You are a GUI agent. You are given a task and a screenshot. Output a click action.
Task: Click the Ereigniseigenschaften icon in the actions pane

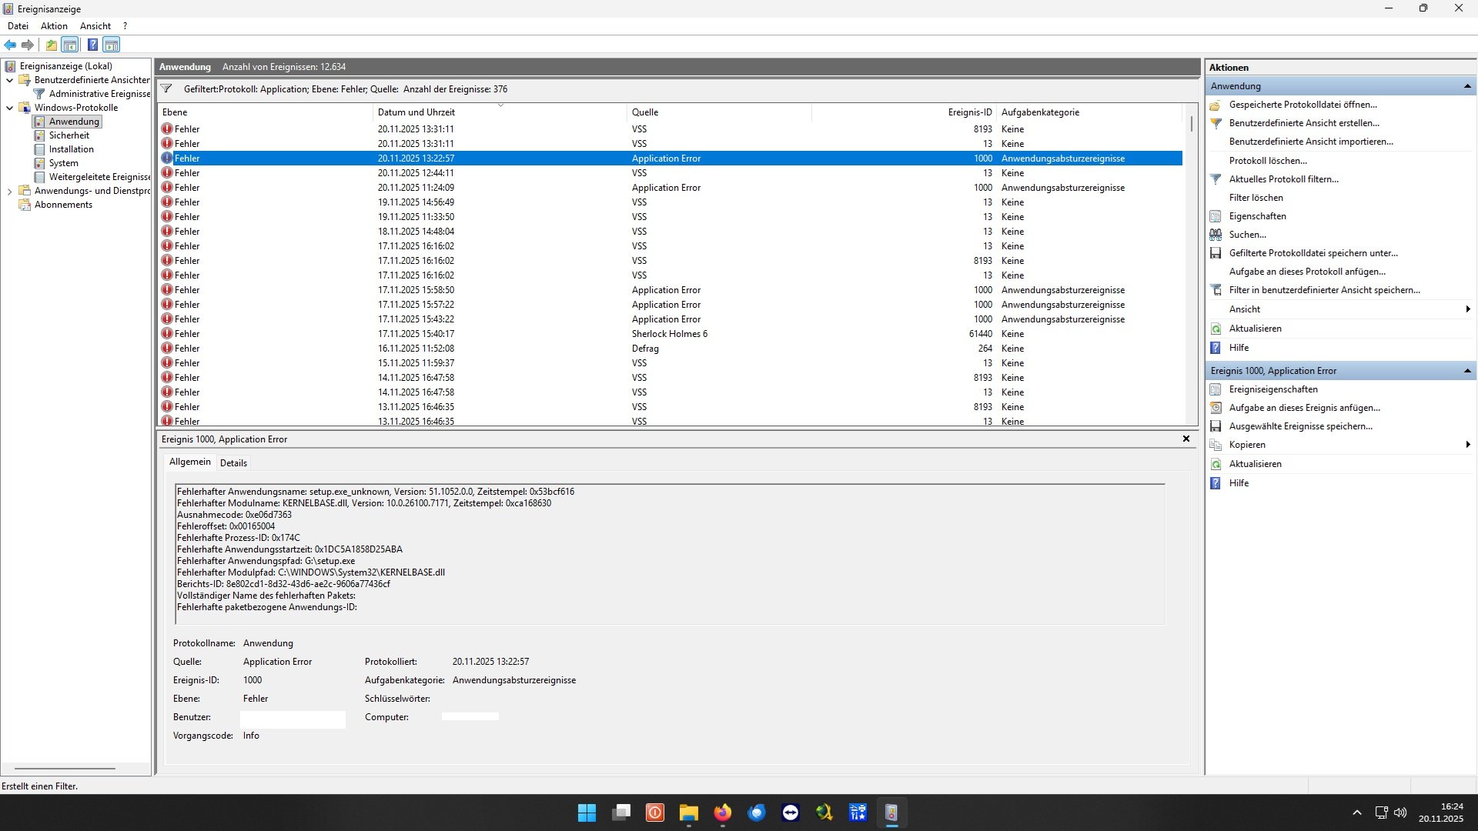[x=1216, y=389]
